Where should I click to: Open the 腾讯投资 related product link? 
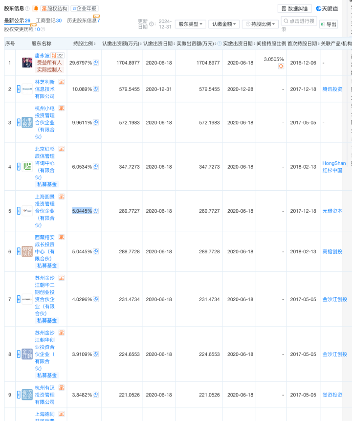[332, 89]
